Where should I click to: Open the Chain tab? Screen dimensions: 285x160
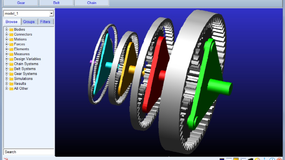92,3
